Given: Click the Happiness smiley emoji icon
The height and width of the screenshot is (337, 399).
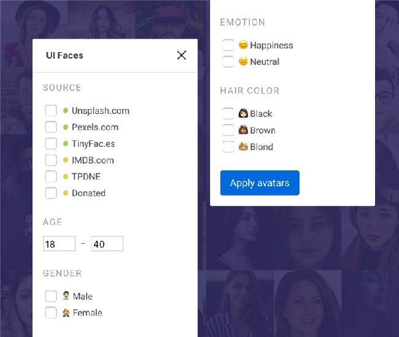Looking at the screenshot, I should [243, 45].
